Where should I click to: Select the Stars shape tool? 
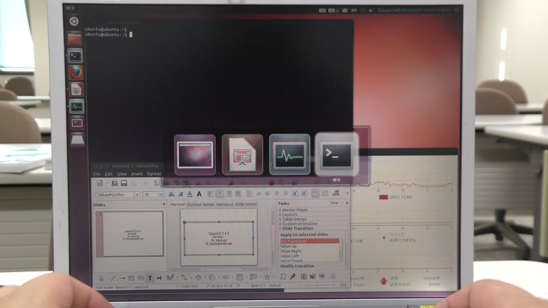pos(267,277)
